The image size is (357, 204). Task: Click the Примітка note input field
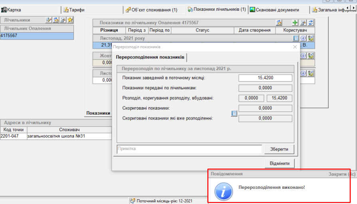(x=189, y=149)
